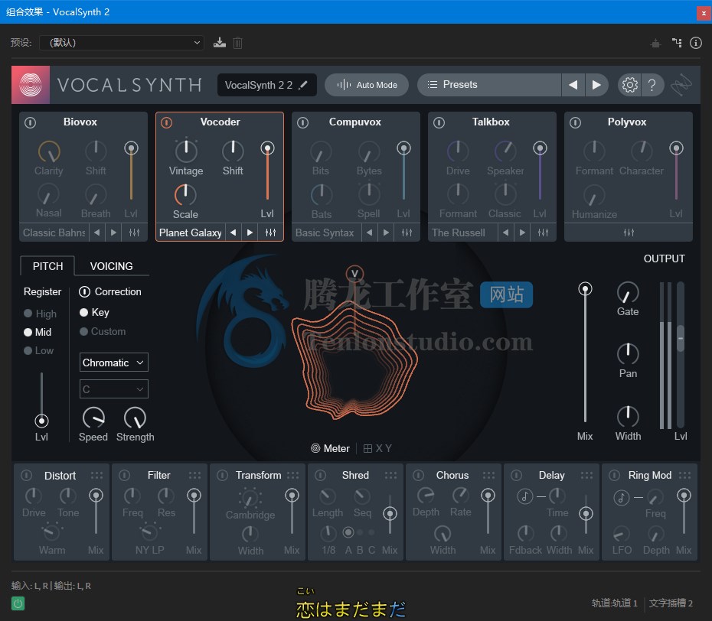
Task: Click the Transform module drag handle
Action: [293, 476]
